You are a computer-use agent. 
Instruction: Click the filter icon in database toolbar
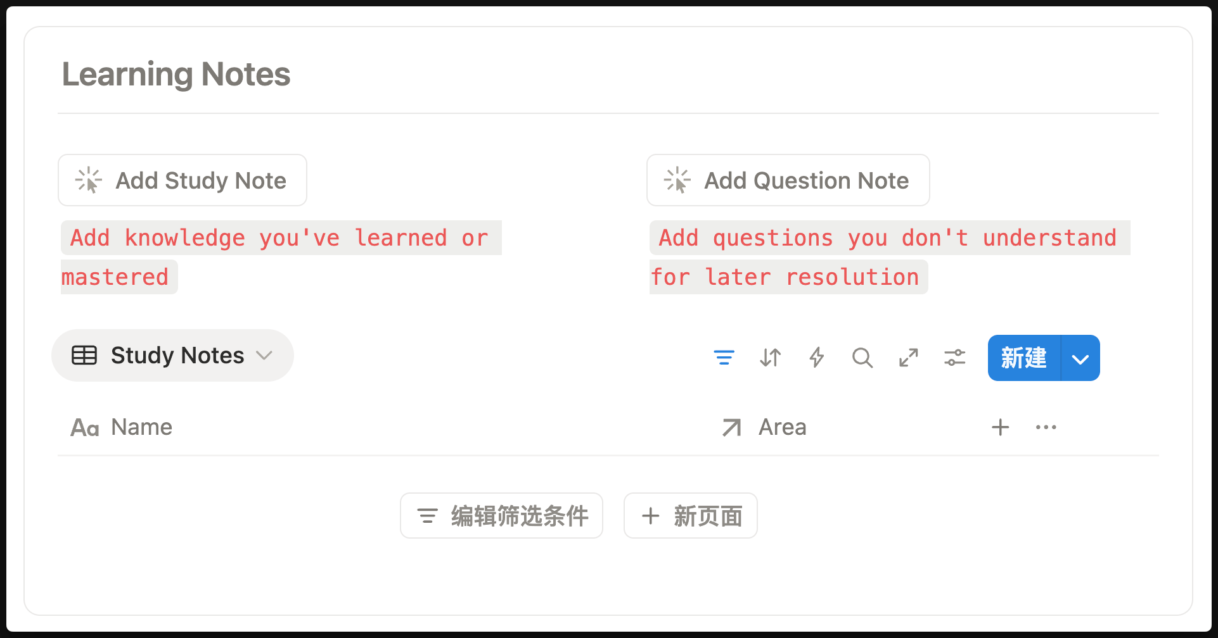pos(724,358)
